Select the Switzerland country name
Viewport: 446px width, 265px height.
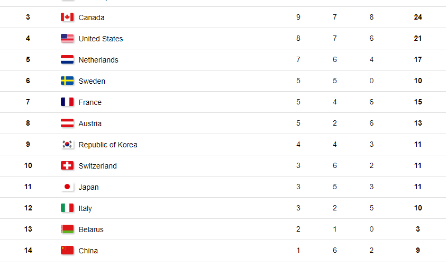pyautogui.click(x=97, y=166)
